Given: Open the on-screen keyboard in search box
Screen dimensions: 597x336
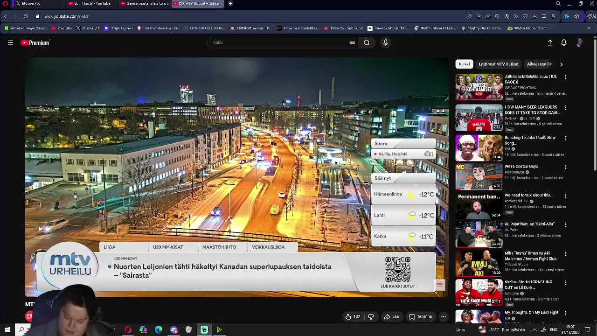Looking at the screenshot, I should 352,42.
